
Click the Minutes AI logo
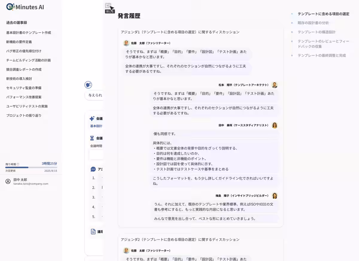pyautogui.click(x=25, y=7)
